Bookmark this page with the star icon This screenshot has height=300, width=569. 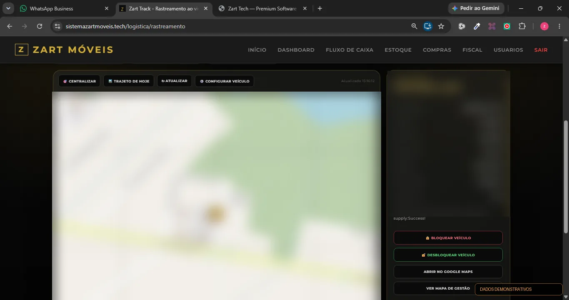pos(441,26)
